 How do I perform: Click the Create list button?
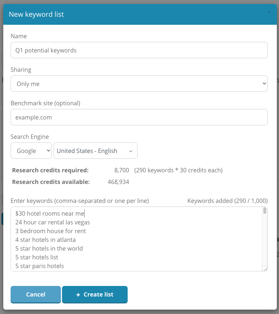(x=95, y=294)
